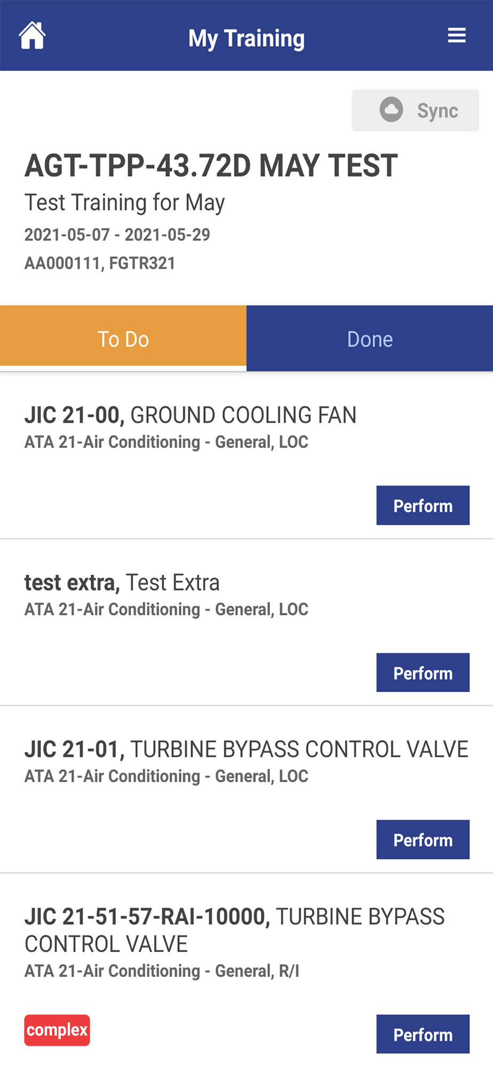Click the My Training header title
This screenshot has height=1067, width=493.
tap(246, 38)
